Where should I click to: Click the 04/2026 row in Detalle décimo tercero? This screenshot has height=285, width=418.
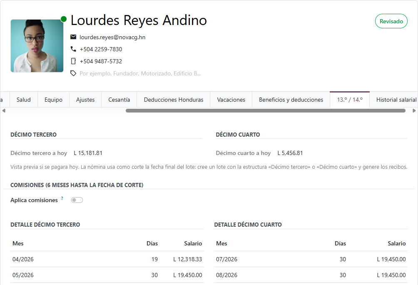click(107, 259)
